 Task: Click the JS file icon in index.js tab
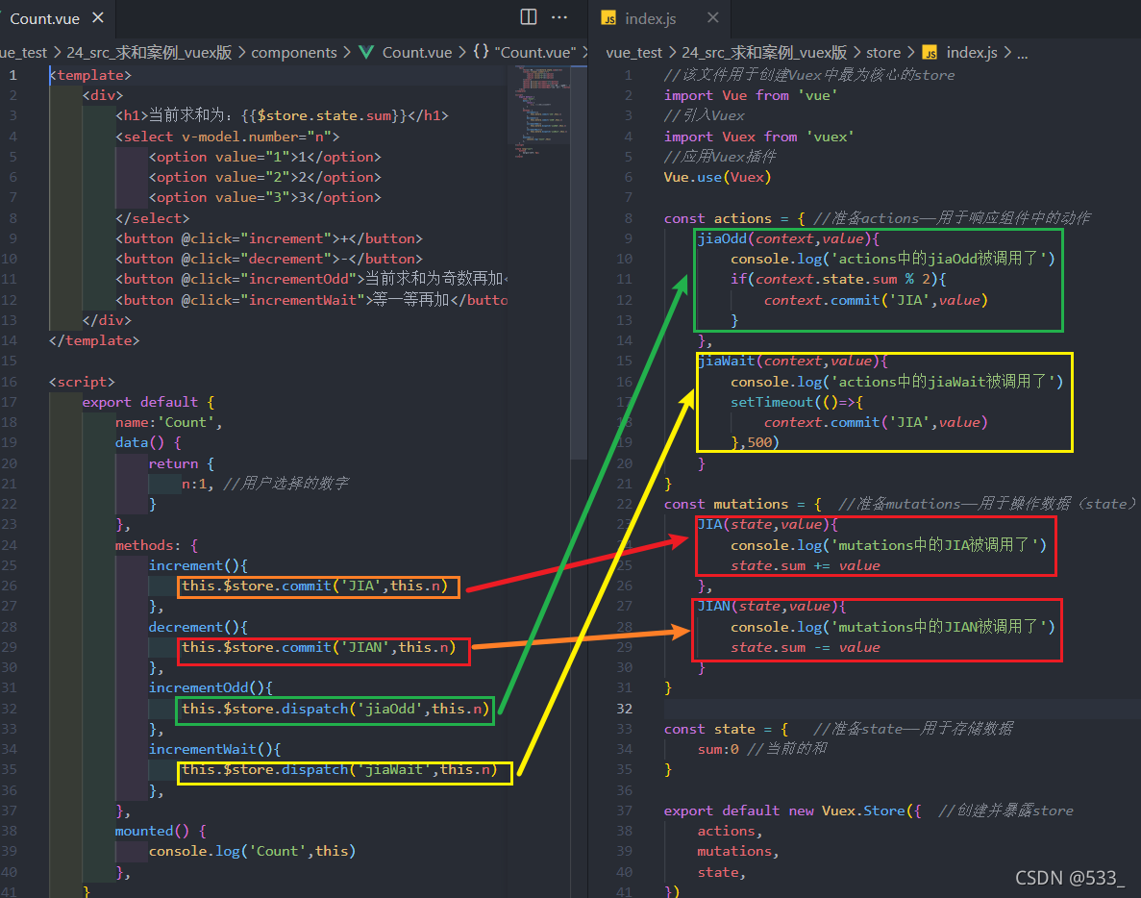[609, 19]
